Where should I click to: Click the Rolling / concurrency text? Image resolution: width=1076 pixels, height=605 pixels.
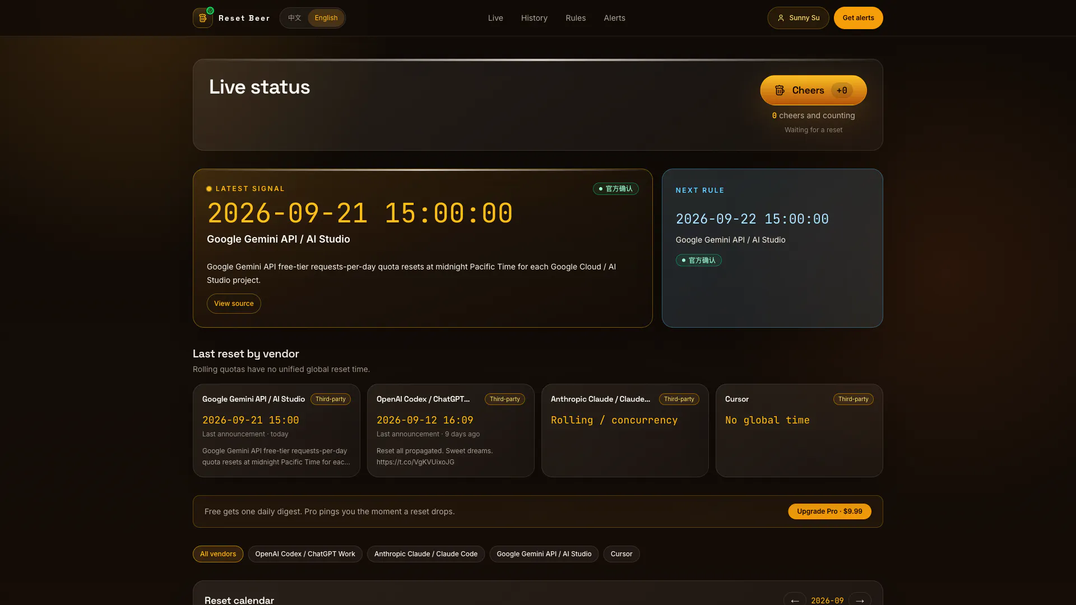pyautogui.click(x=614, y=420)
